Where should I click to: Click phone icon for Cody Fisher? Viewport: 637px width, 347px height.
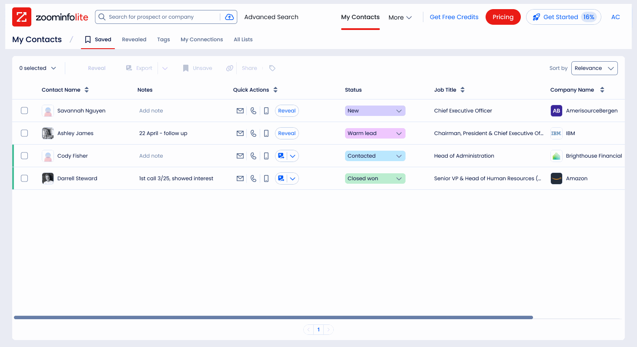click(x=253, y=156)
